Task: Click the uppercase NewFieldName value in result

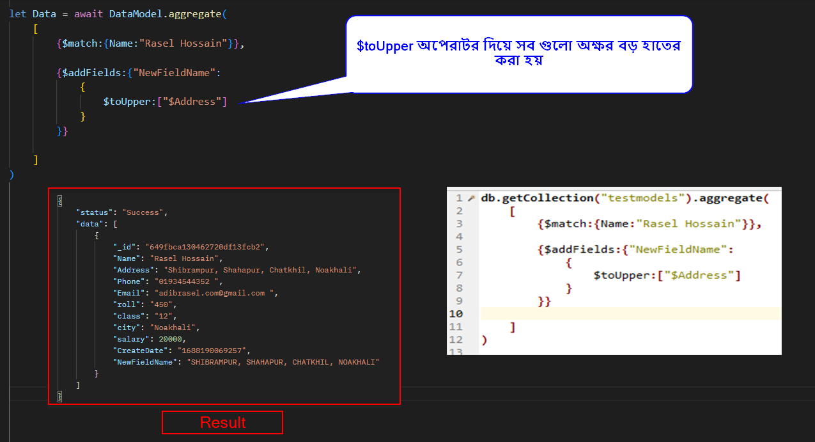Action: (x=283, y=362)
